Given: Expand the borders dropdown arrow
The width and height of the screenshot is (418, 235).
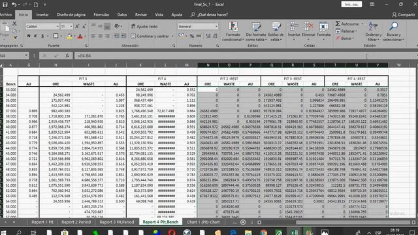Looking at the screenshot, I should [61, 36].
